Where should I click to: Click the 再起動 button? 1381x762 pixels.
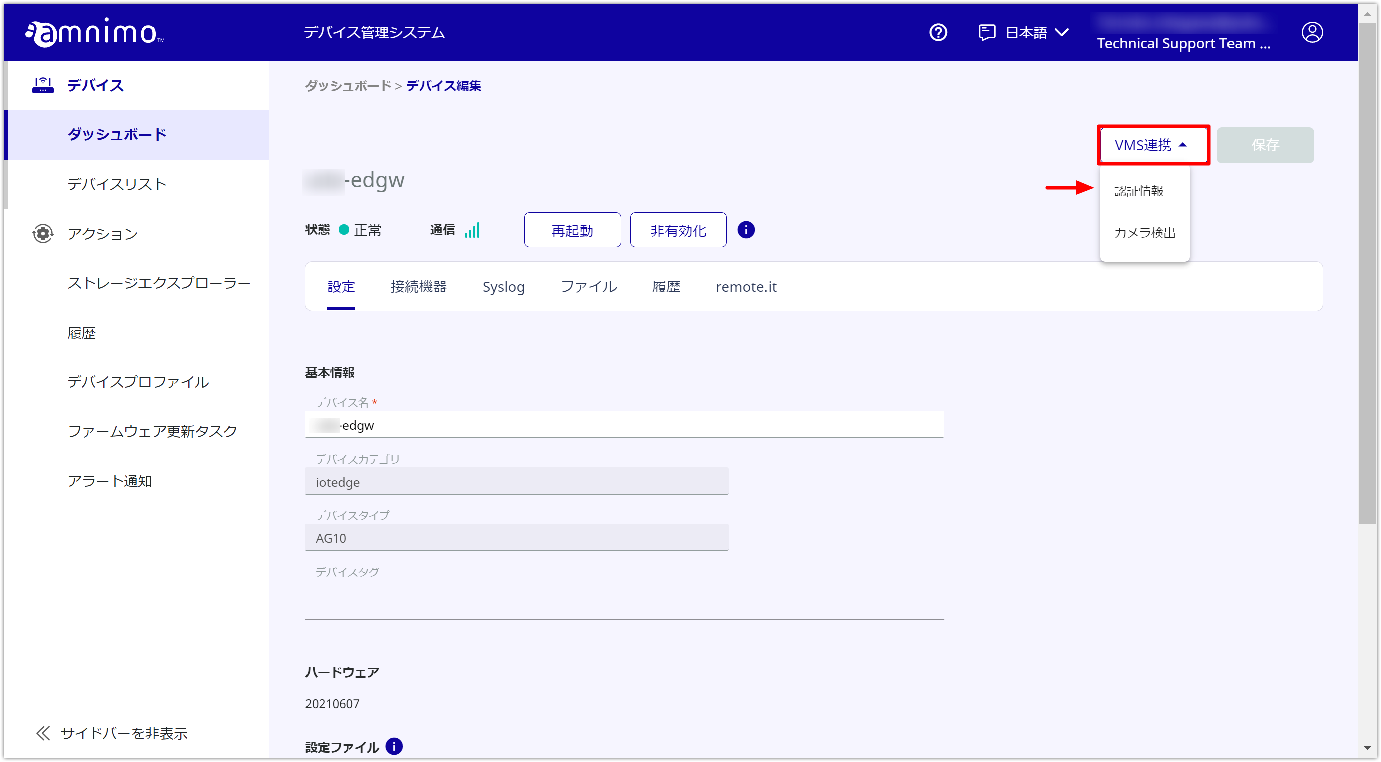pyautogui.click(x=572, y=230)
